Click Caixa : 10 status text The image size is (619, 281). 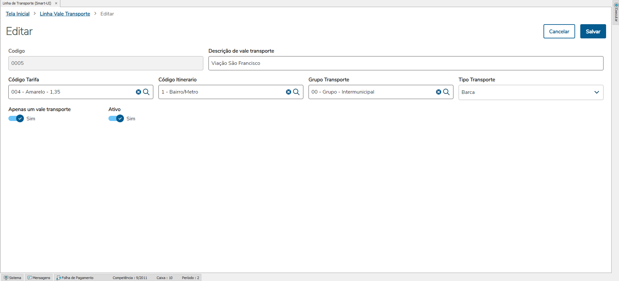165,278
